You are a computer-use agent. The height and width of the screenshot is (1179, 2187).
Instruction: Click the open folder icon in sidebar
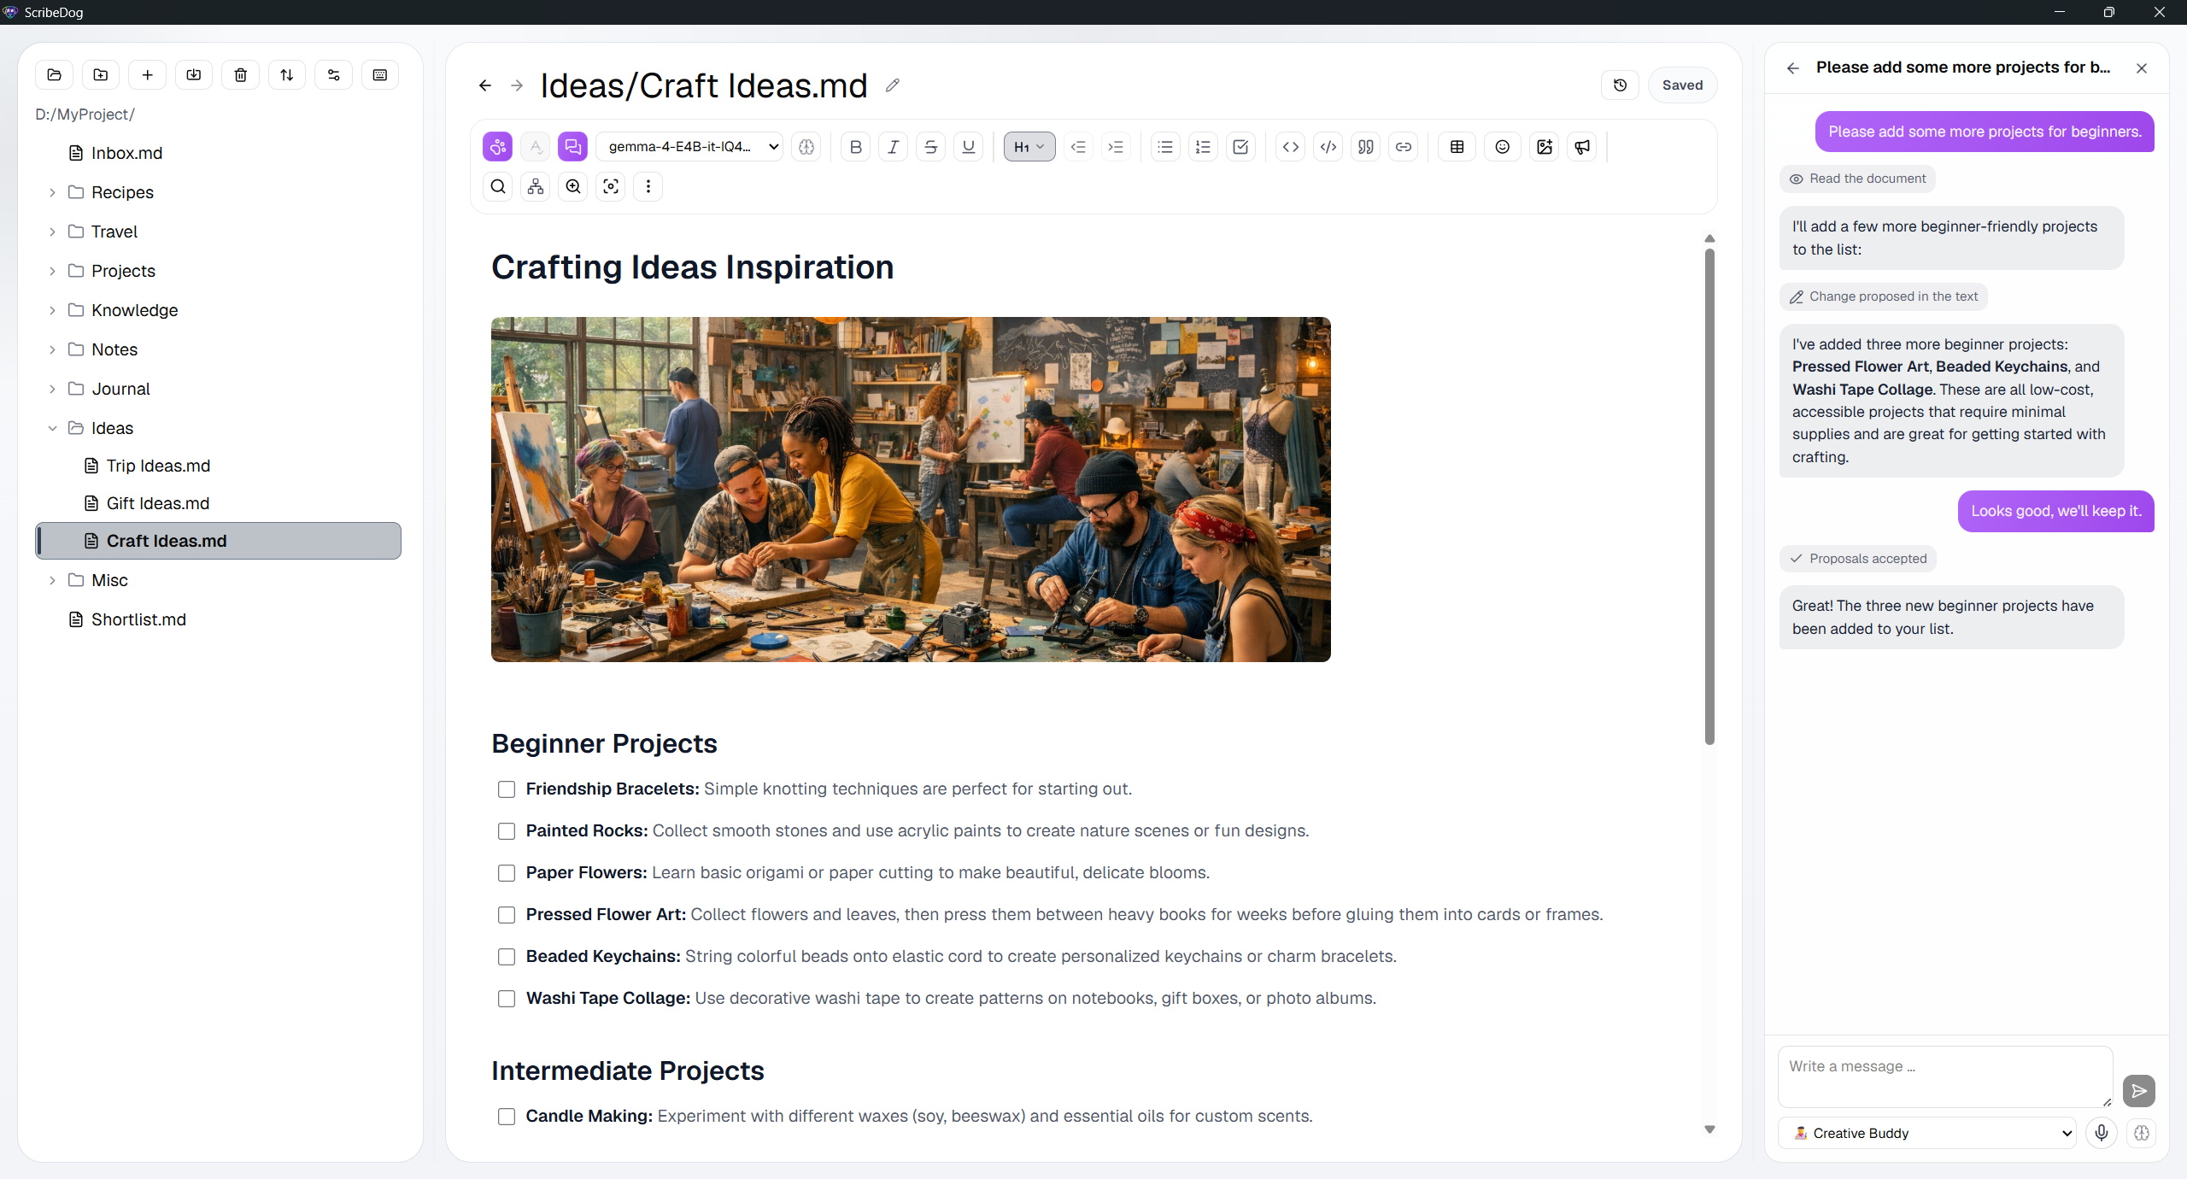(x=54, y=75)
